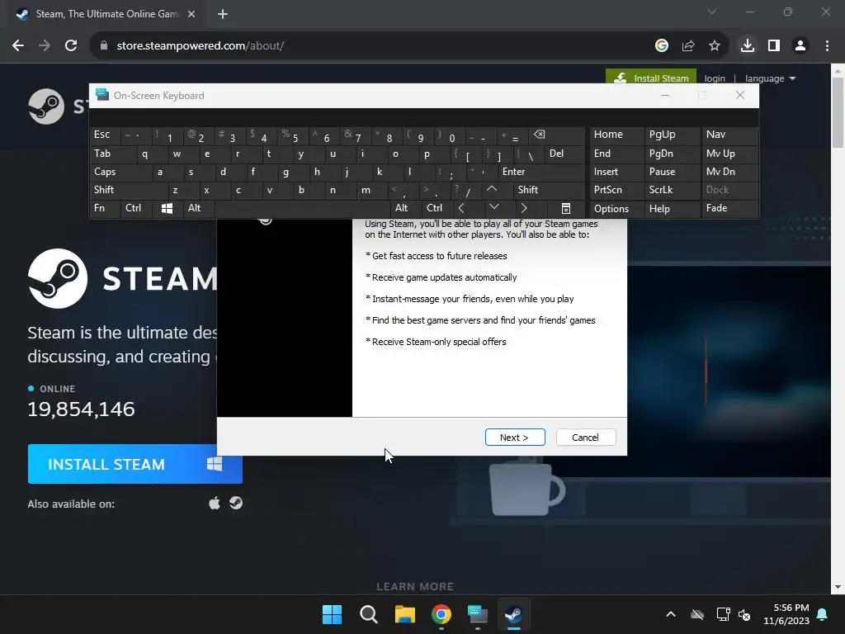Click the blue INSTALL STEAM button
The height and width of the screenshot is (634, 845).
[135, 464]
